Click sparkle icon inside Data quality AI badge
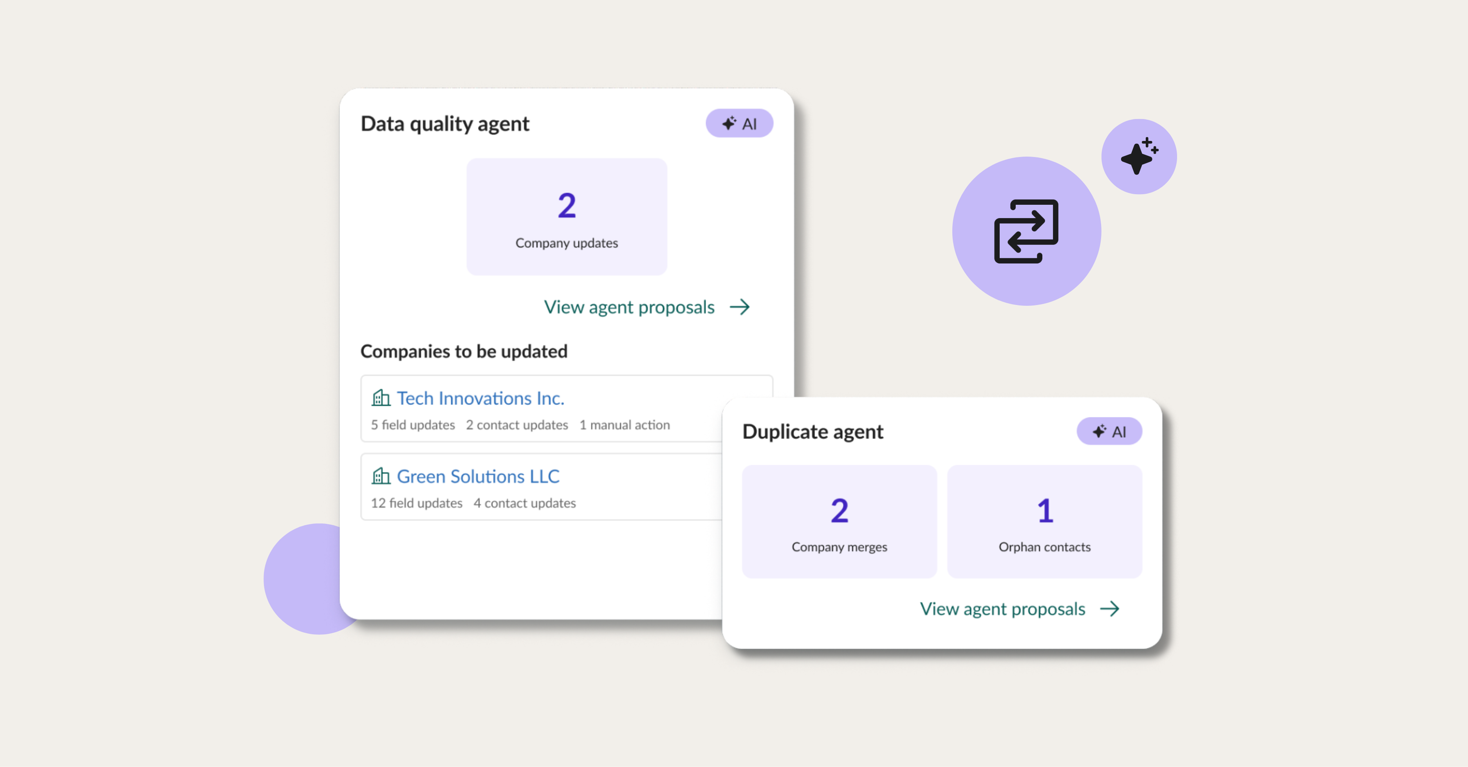Viewport: 1468px width, 767px height. click(x=729, y=123)
